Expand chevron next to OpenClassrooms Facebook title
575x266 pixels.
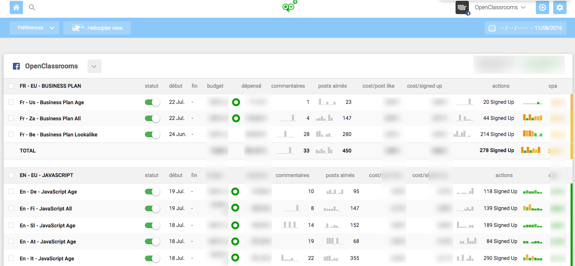[94, 66]
